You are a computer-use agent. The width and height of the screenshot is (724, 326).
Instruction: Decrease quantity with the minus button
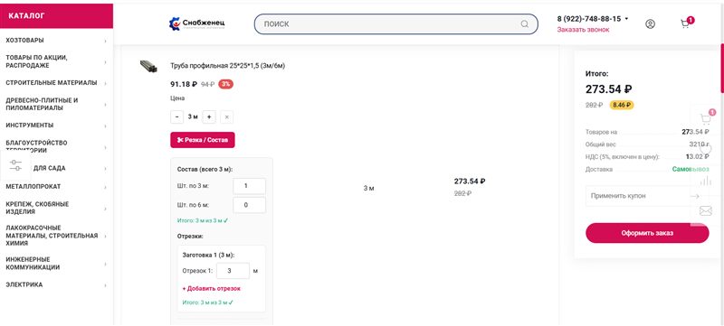pos(176,117)
